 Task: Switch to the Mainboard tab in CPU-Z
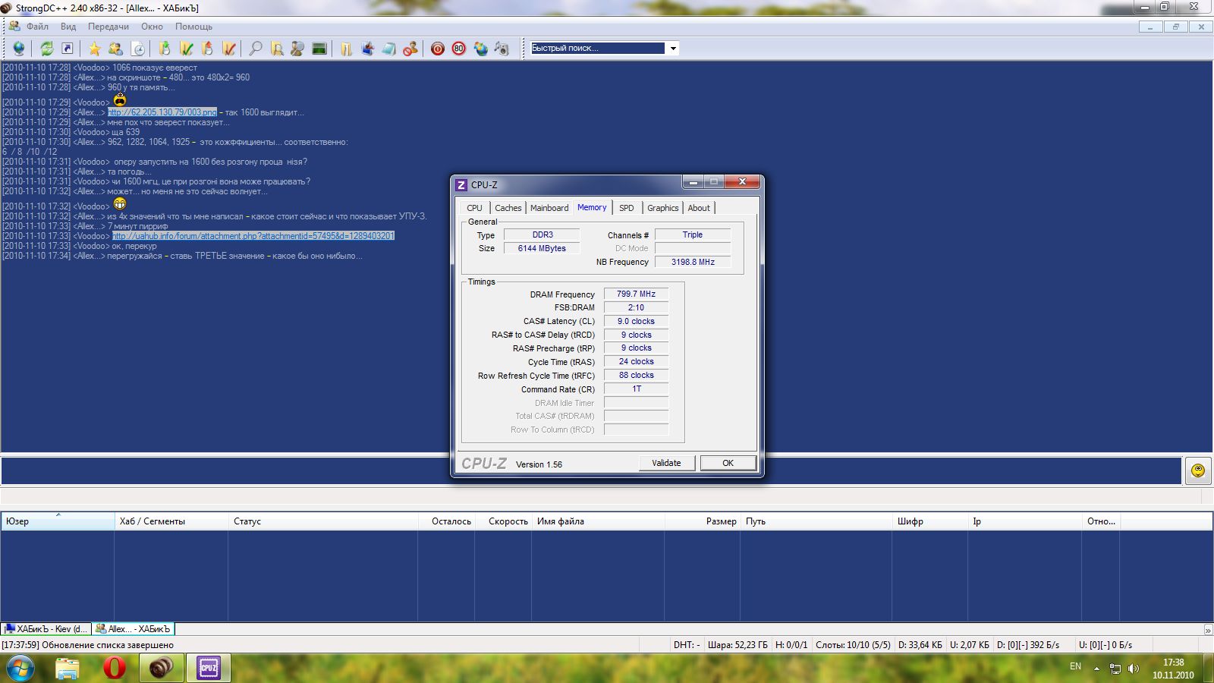coord(549,208)
